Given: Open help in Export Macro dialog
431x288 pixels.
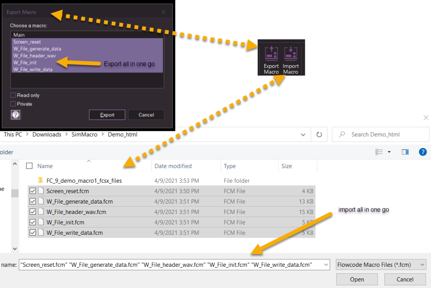Looking at the screenshot, I should (16, 115).
